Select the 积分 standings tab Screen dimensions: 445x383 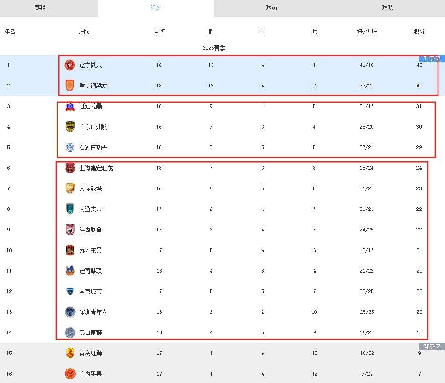tap(156, 7)
